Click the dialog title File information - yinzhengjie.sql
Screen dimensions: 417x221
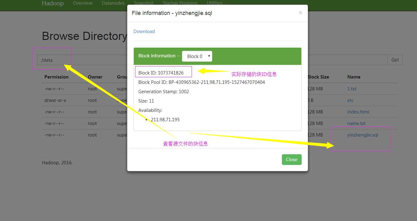click(x=172, y=13)
